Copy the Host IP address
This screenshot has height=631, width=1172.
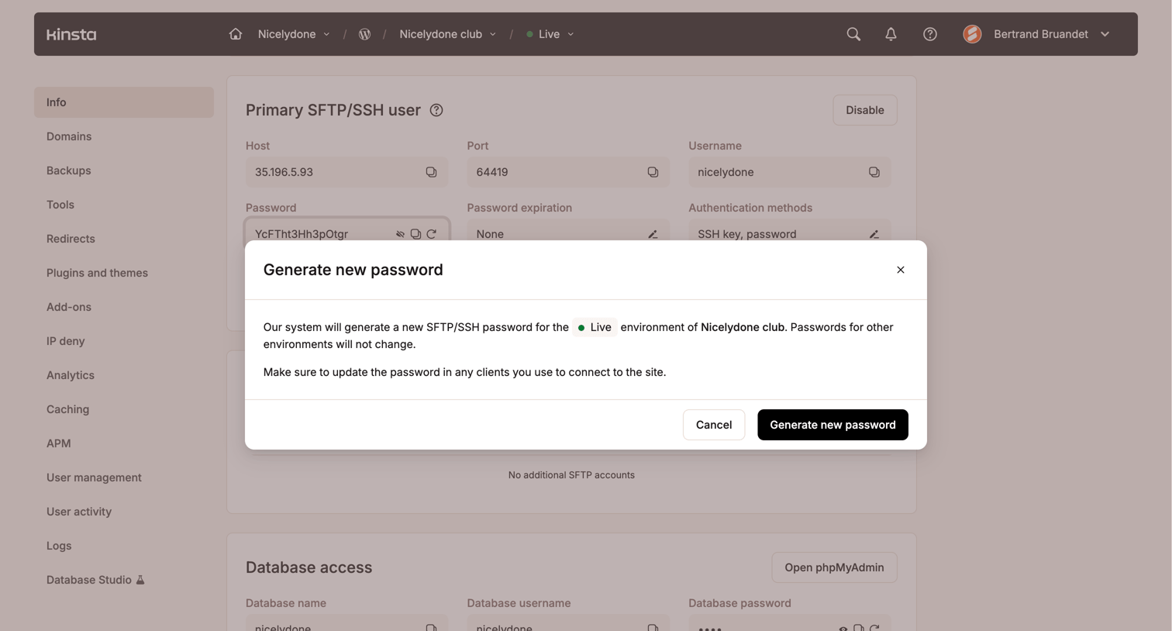tap(431, 172)
